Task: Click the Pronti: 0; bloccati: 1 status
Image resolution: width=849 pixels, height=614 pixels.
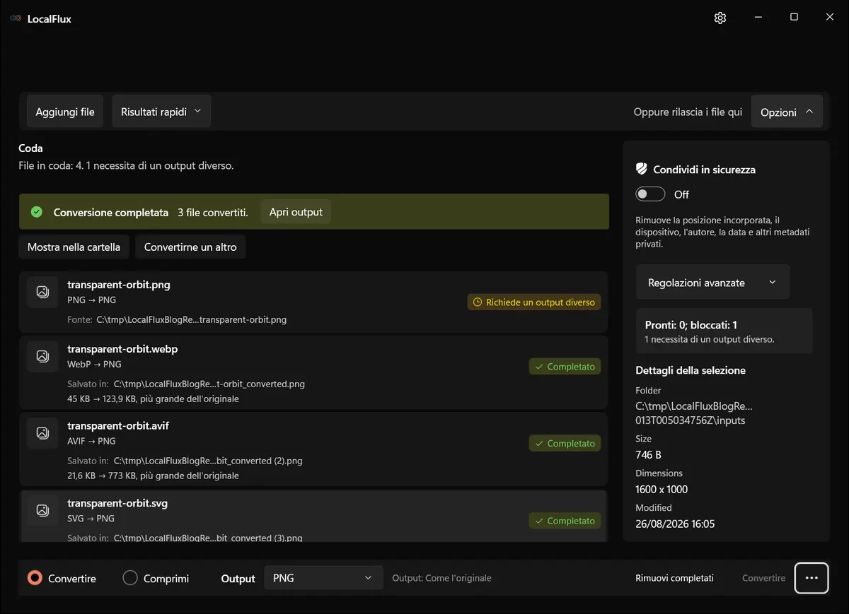Action: (691, 325)
